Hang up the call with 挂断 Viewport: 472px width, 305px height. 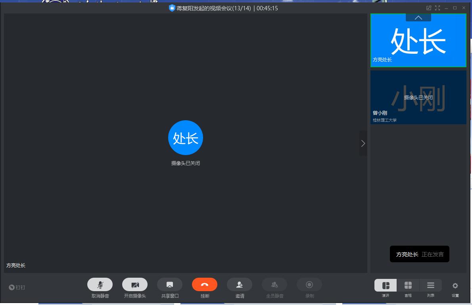click(205, 285)
